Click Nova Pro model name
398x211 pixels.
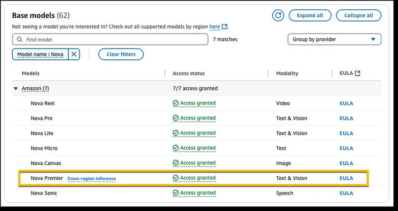pos(42,118)
